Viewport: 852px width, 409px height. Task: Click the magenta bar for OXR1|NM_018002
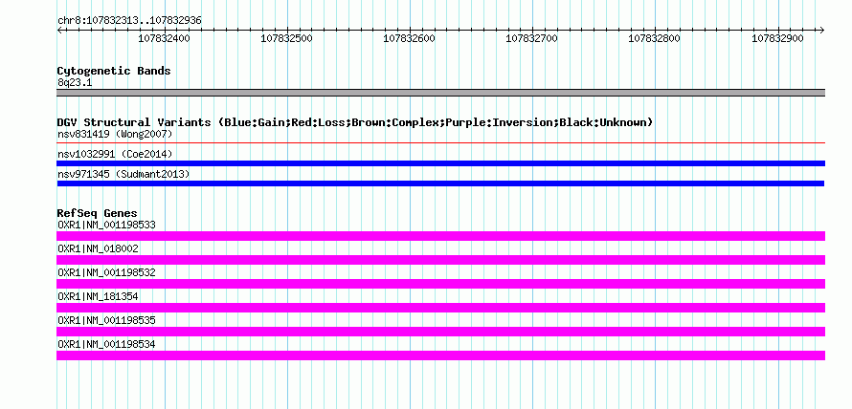point(440,260)
